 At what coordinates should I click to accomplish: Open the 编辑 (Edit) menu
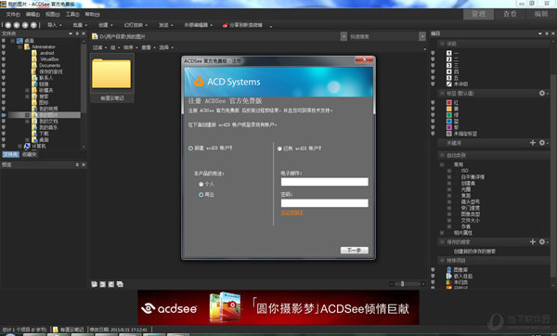point(32,14)
